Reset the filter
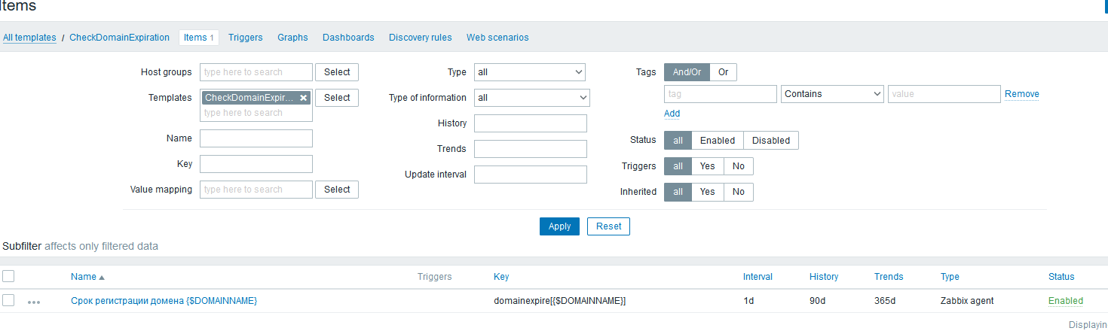The width and height of the screenshot is (1108, 334). (608, 226)
